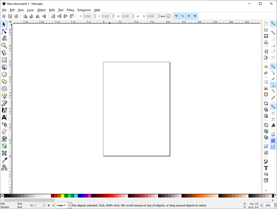277x209 pixels.
Task: Open the File menu
Action: 4,10
